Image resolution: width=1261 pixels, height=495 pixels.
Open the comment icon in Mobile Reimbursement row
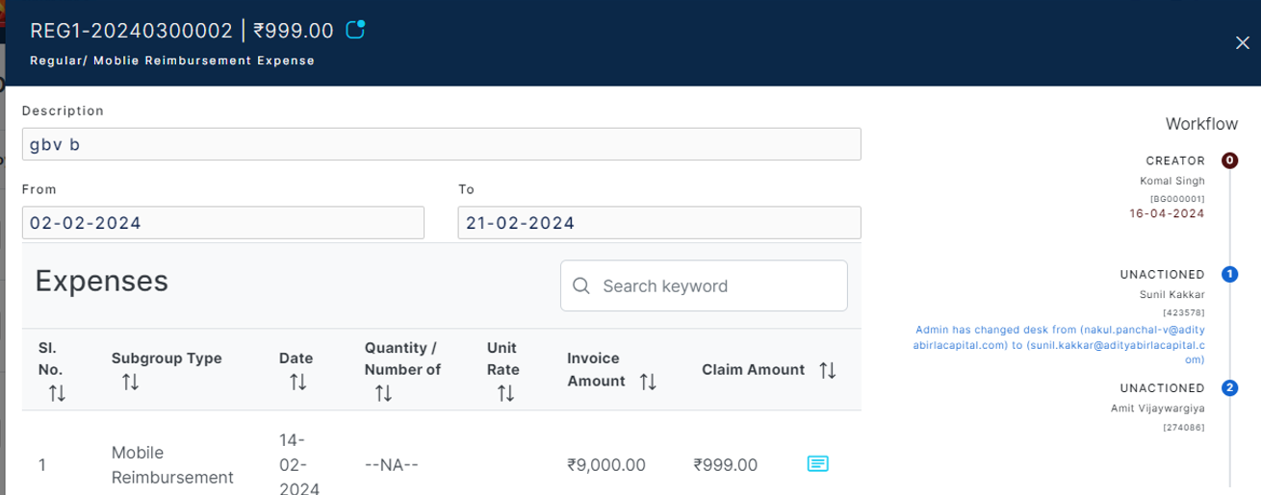[817, 464]
